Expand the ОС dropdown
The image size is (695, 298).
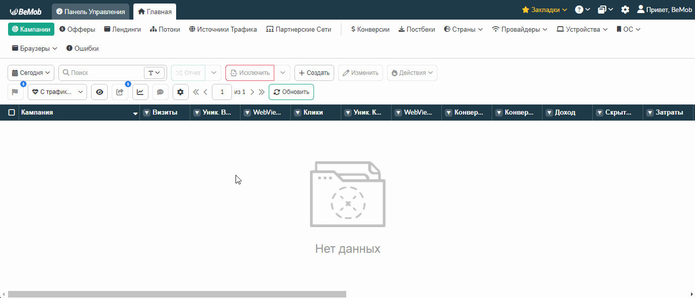[629, 29]
